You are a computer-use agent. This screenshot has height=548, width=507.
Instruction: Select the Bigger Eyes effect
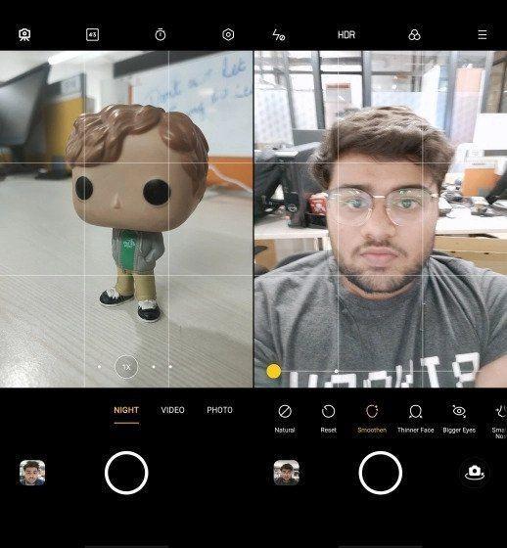click(459, 419)
